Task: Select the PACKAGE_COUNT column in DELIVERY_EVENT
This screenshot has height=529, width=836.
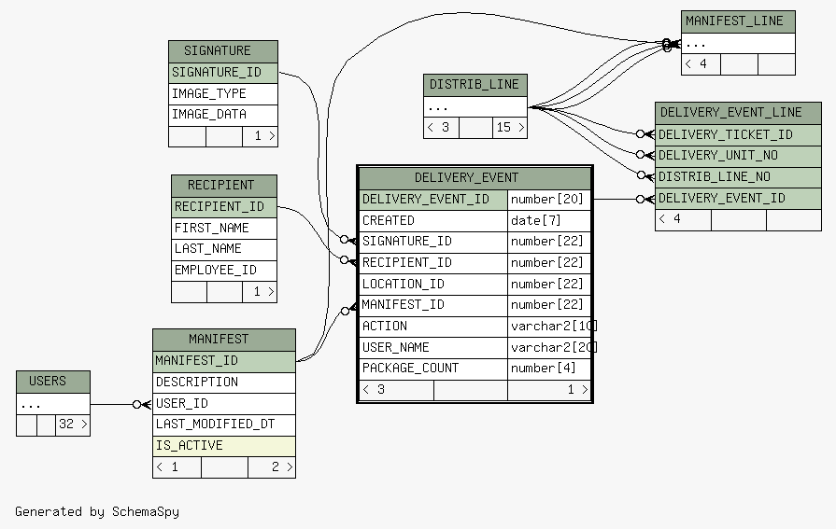Action: point(433,369)
